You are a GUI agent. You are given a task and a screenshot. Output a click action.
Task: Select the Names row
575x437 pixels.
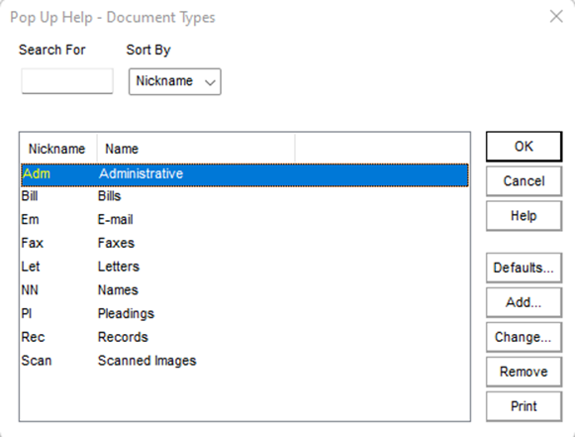click(x=244, y=290)
